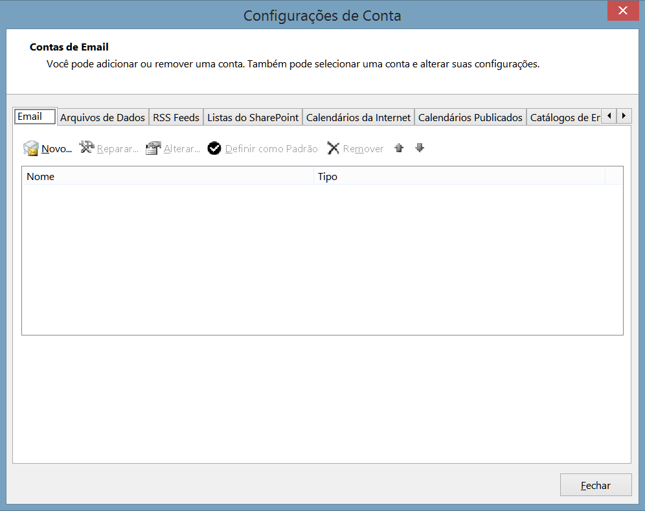Click the Definir como Padrão checkmark icon

point(214,148)
